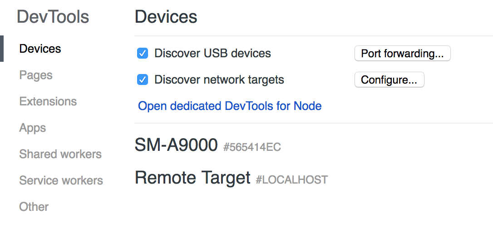This screenshot has height=229, width=493.
Task: Toggle the Discover network targets checkbox
Action: pos(143,80)
